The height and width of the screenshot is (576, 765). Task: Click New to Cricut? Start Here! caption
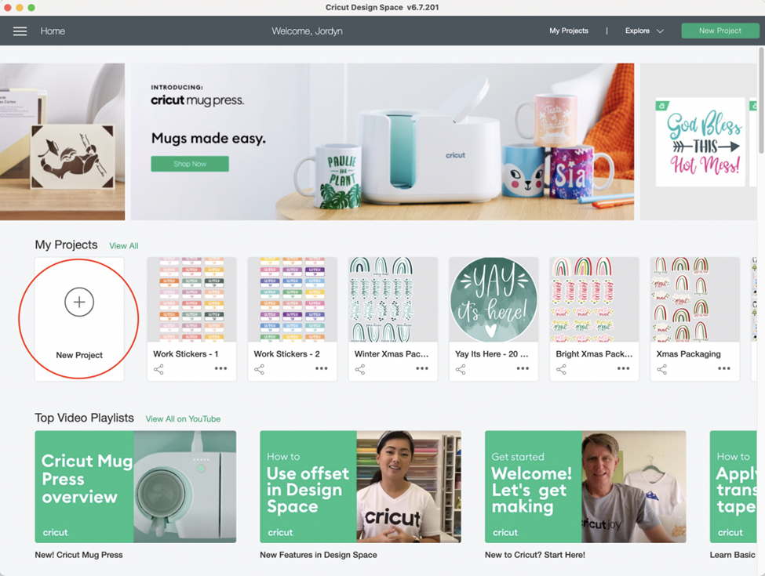[535, 555]
